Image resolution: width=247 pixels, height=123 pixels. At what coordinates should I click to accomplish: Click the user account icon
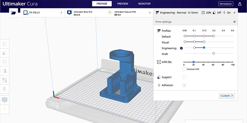[240, 4]
